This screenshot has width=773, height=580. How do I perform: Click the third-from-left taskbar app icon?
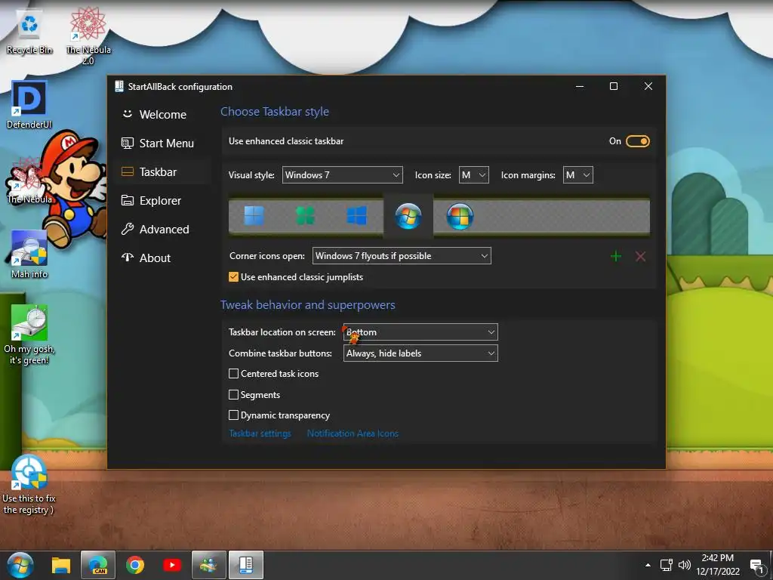click(134, 565)
